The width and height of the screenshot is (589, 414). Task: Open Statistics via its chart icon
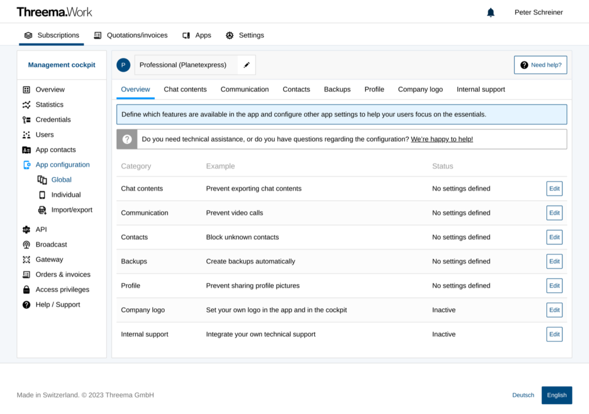[x=26, y=105]
